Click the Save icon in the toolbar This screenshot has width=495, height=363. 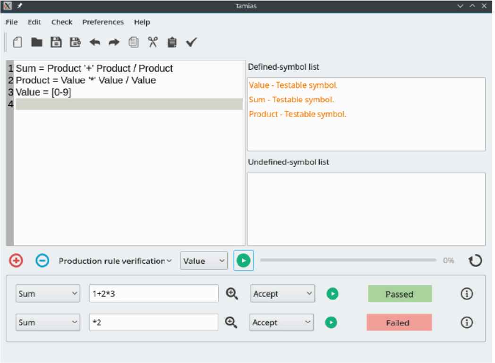tap(56, 42)
